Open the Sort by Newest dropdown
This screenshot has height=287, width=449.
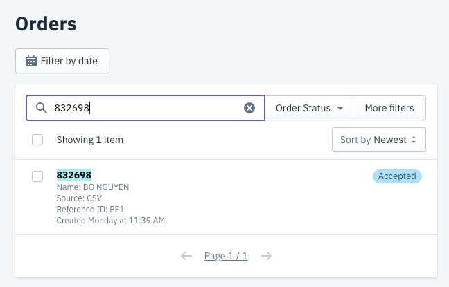(x=378, y=140)
